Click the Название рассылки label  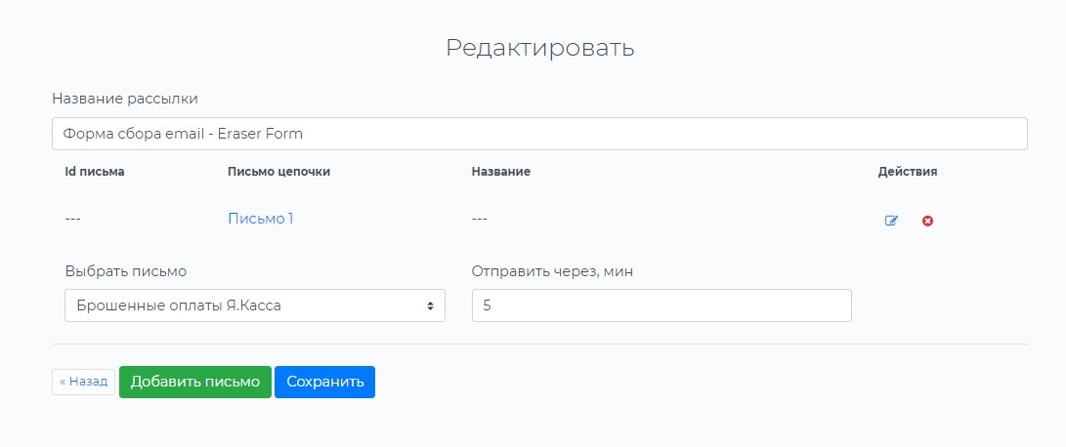coord(125,99)
